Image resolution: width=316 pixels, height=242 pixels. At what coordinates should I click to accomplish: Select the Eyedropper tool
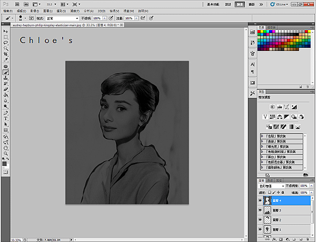6,60
